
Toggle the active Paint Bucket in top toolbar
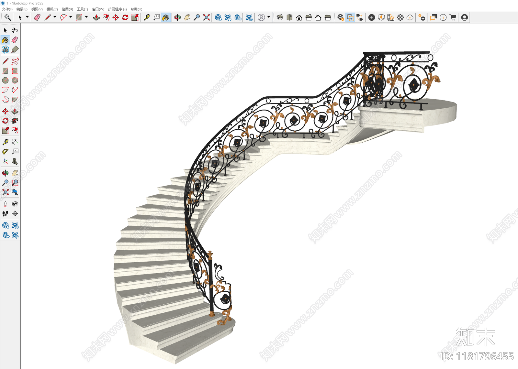[166, 17]
